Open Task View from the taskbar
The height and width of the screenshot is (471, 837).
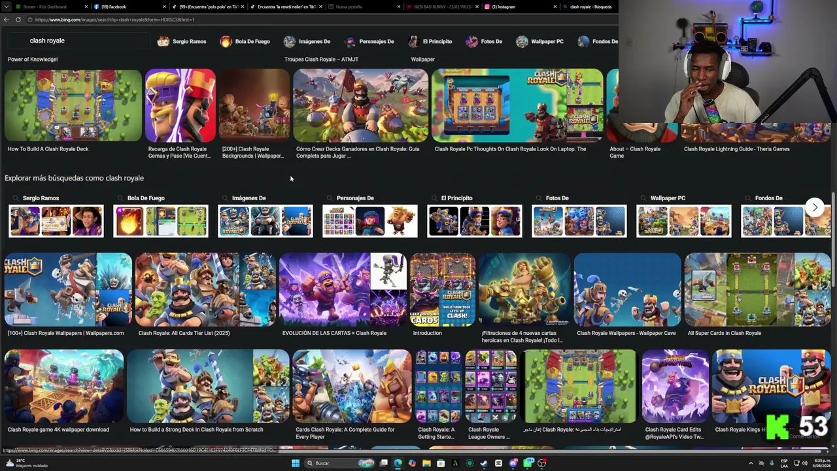click(384, 463)
